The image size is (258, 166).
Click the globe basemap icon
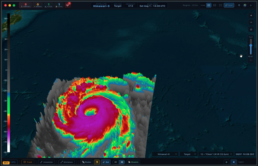coord(245,5)
